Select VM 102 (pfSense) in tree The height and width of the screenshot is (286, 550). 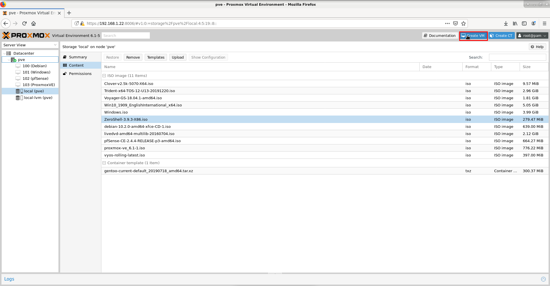(30, 79)
